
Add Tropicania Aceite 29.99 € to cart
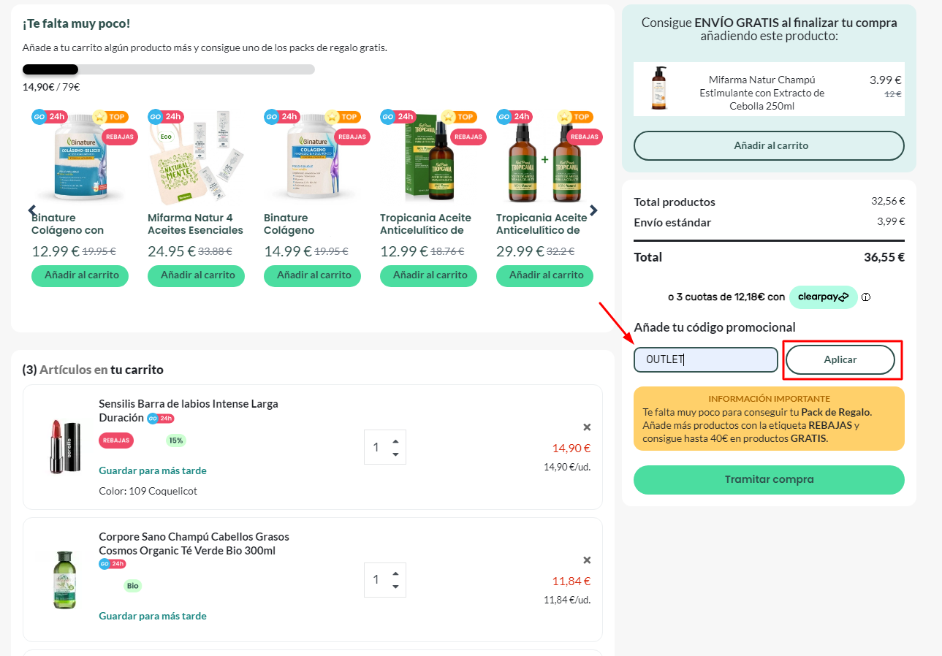(544, 275)
